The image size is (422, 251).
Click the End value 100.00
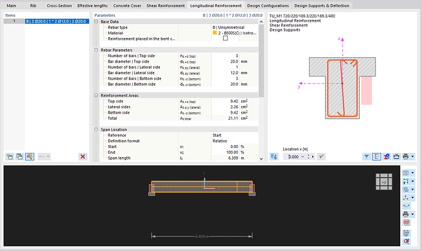coord(232,152)
